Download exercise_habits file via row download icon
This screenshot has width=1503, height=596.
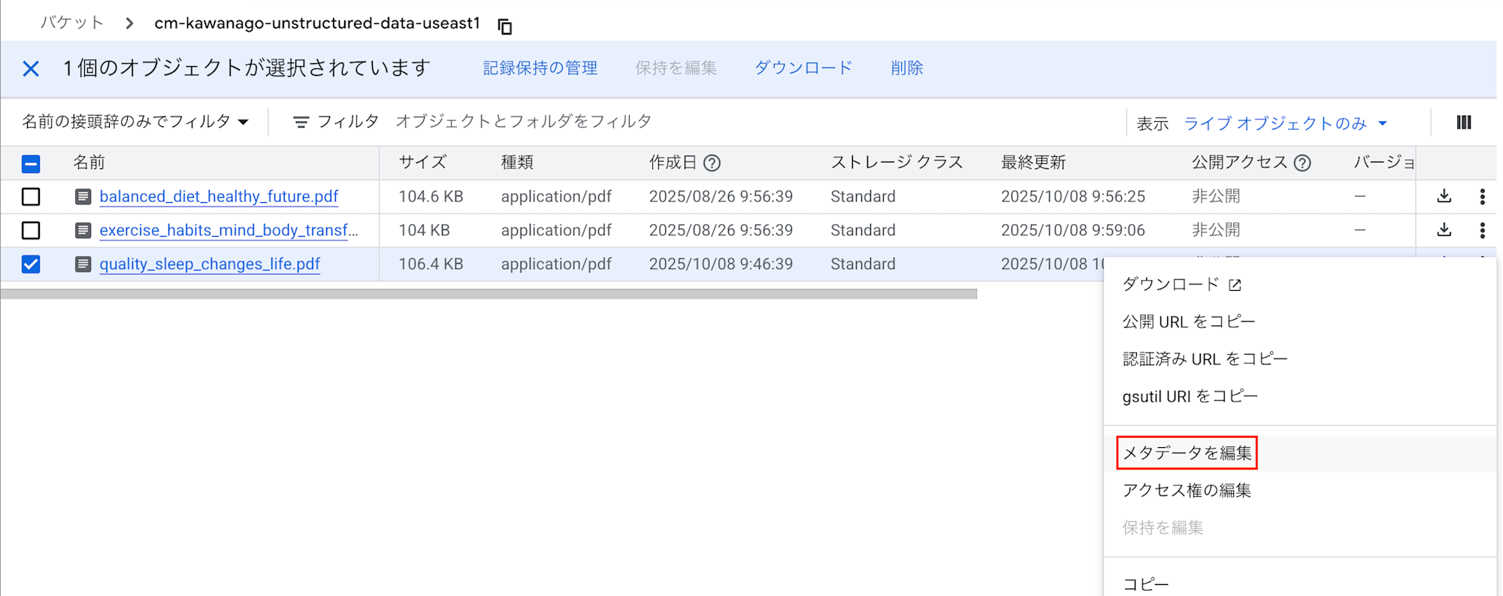coord(1444,230)
